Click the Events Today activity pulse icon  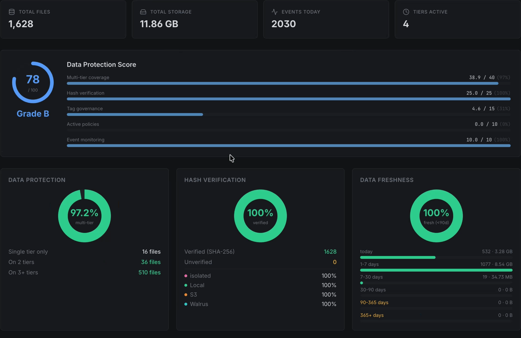click(x=275, y=12)
